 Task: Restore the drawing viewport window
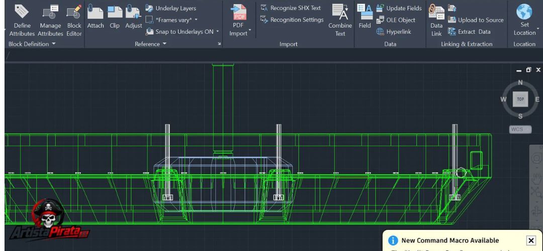click(x=528, y=70)
